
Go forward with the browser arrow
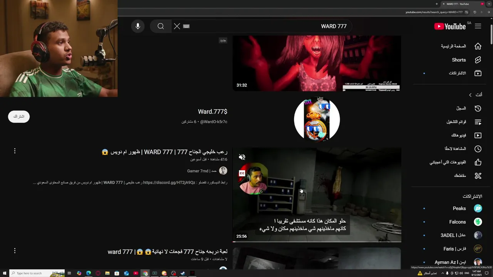482,12
